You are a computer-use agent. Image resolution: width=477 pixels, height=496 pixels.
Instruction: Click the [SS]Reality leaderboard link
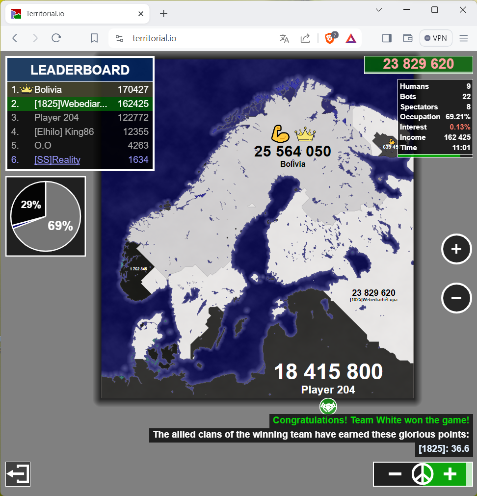click(57, 159)
